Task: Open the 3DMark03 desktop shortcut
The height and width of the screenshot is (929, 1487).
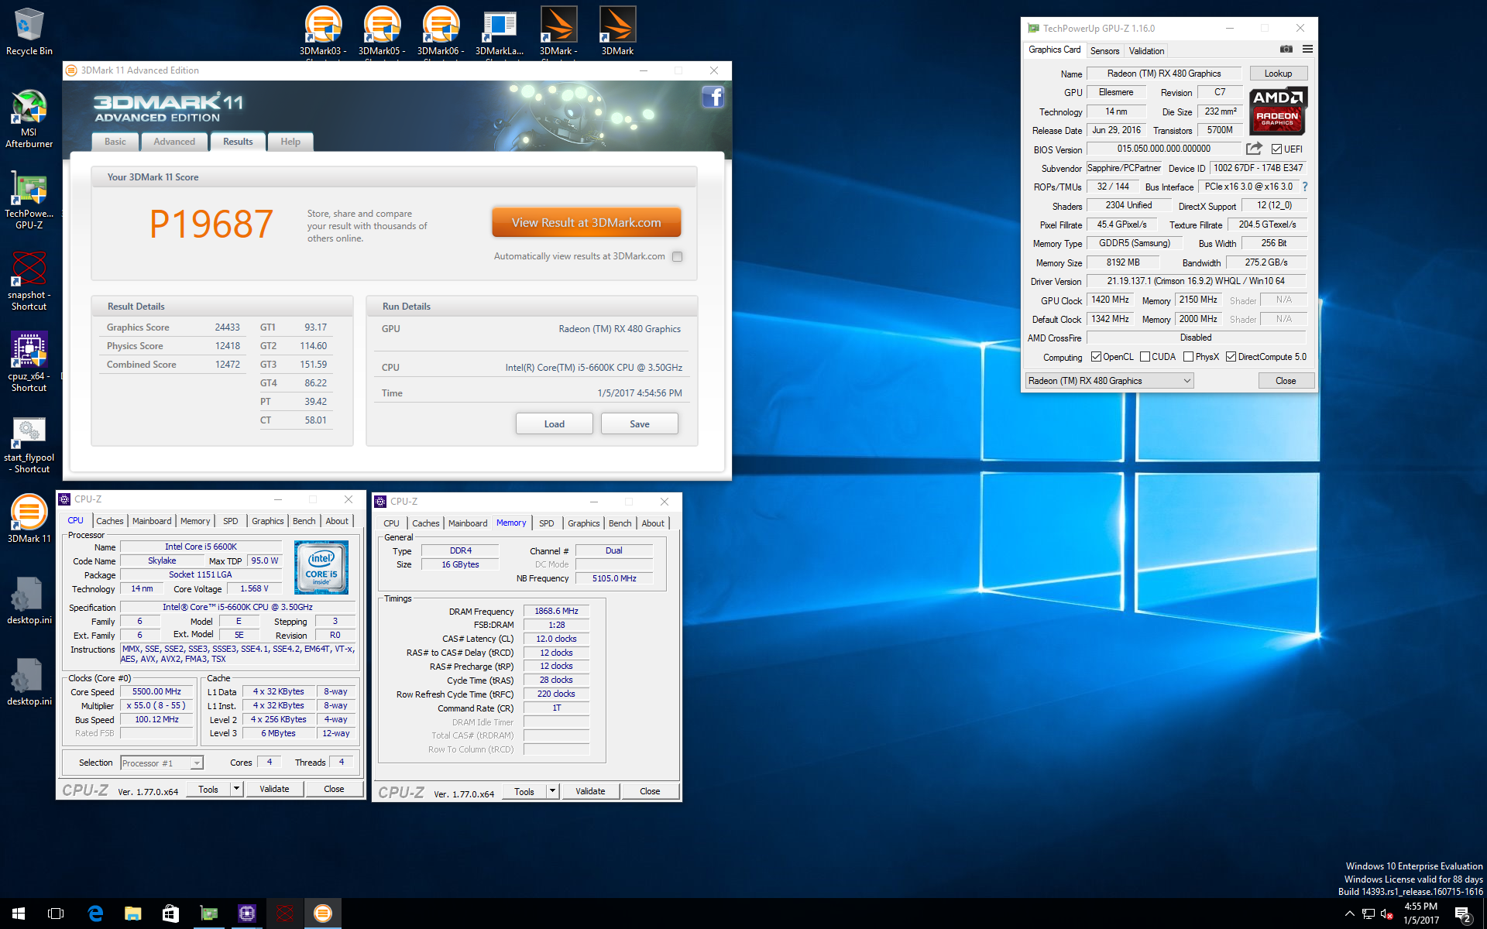Action: point(323,32)
